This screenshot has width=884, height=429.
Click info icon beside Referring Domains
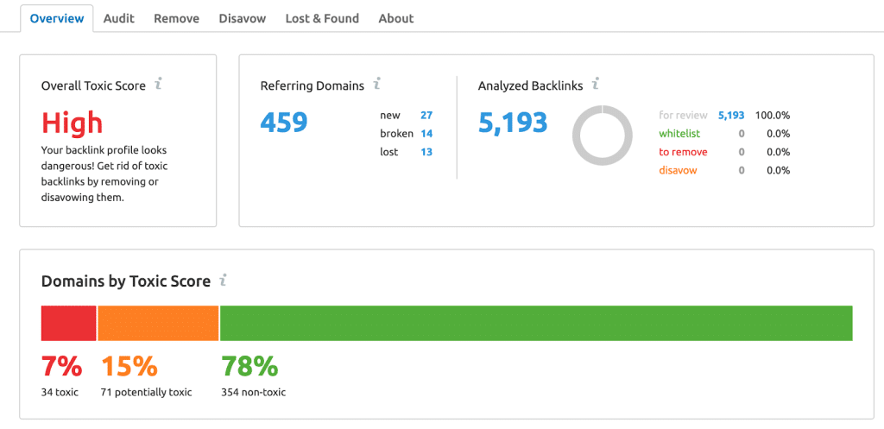(x=376, y=85)
